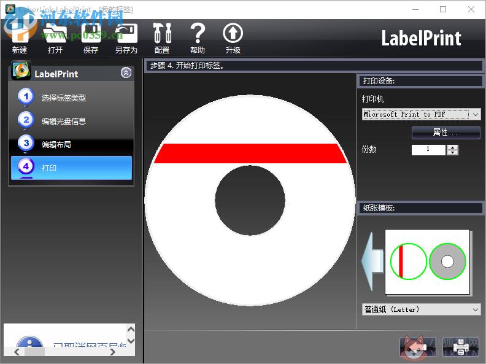Image resolution: width=486 pixels, height=364 pixels.
Task: Click the LabelPrint disc logo icon
Action: [21, 71]
